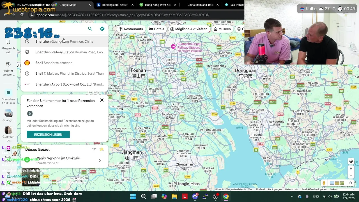Zoom in with the plus button
Screen dimensions: 359x202
(x=351, y=169)
